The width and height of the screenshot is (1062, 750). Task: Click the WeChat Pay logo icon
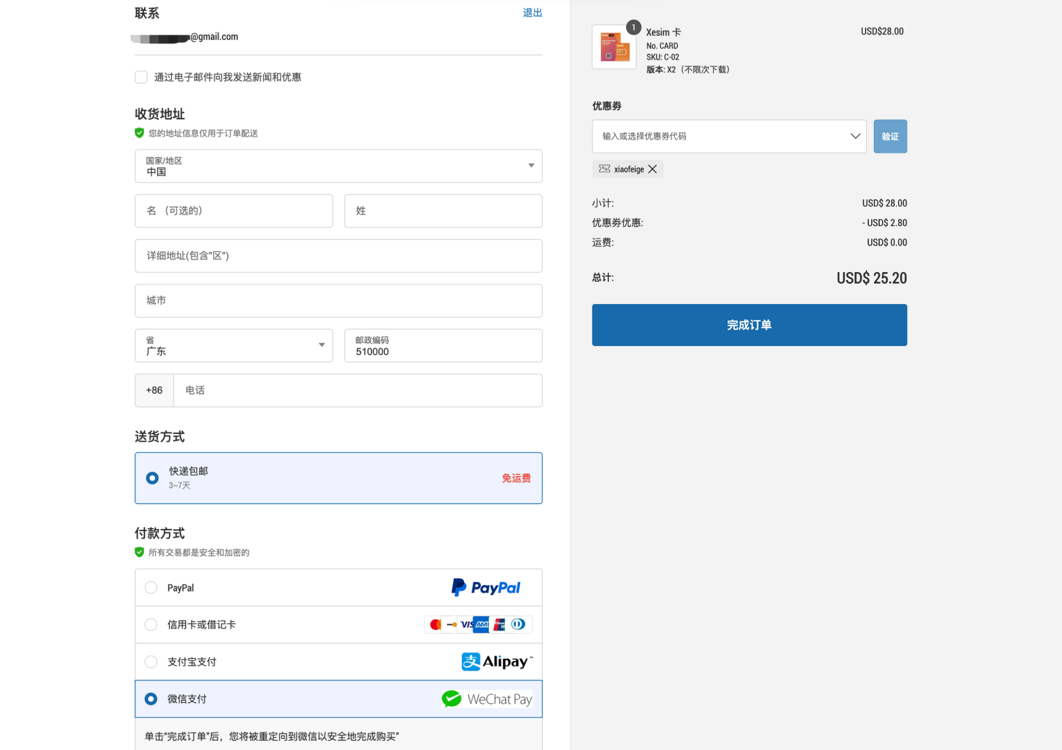[x=486, y=699]
